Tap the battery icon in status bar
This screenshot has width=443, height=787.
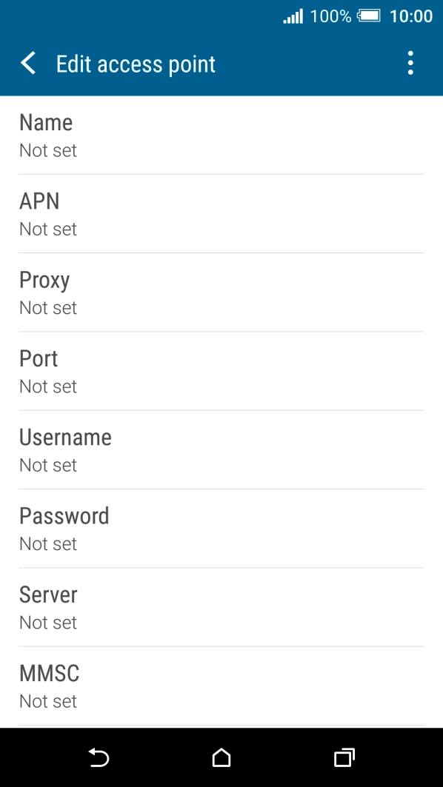[x=369, y=16]
